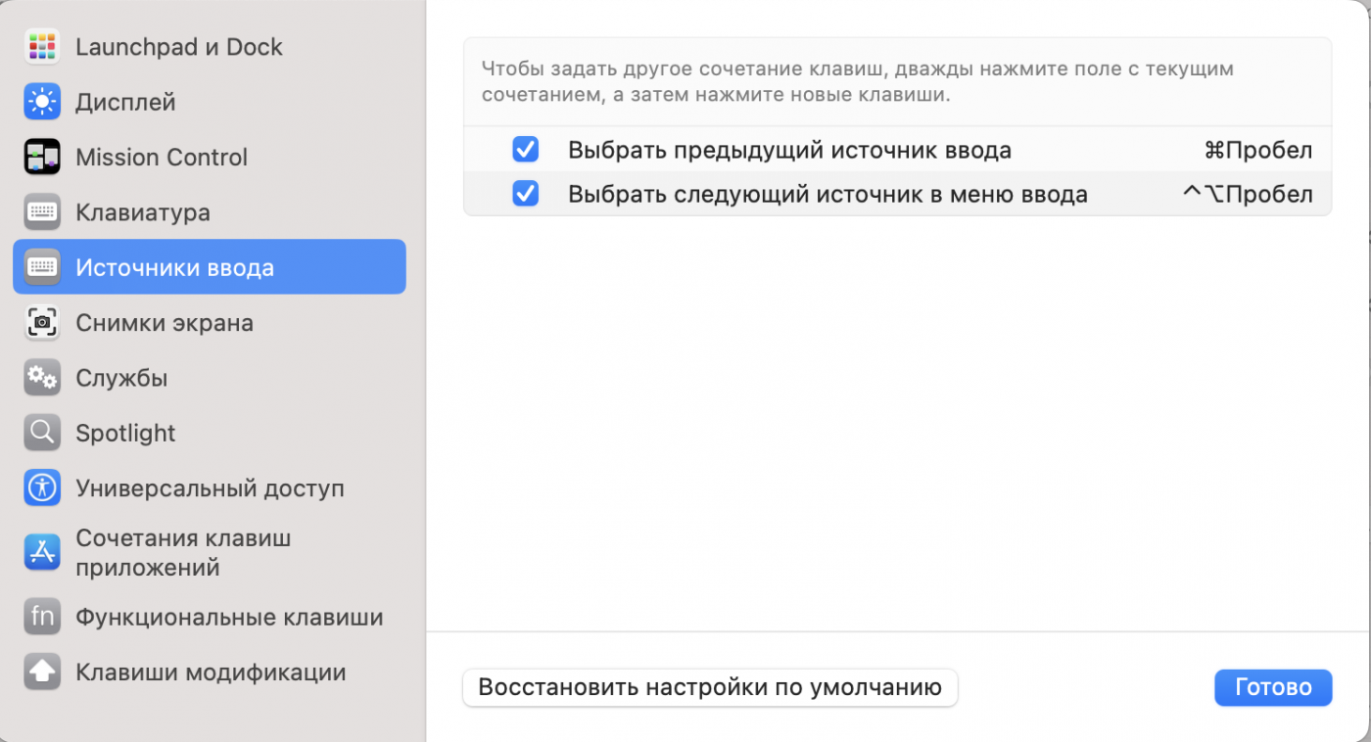Screen dimensions: 1371x742
Task: Click the Spotlight magnifier icon
Action: 42,433
